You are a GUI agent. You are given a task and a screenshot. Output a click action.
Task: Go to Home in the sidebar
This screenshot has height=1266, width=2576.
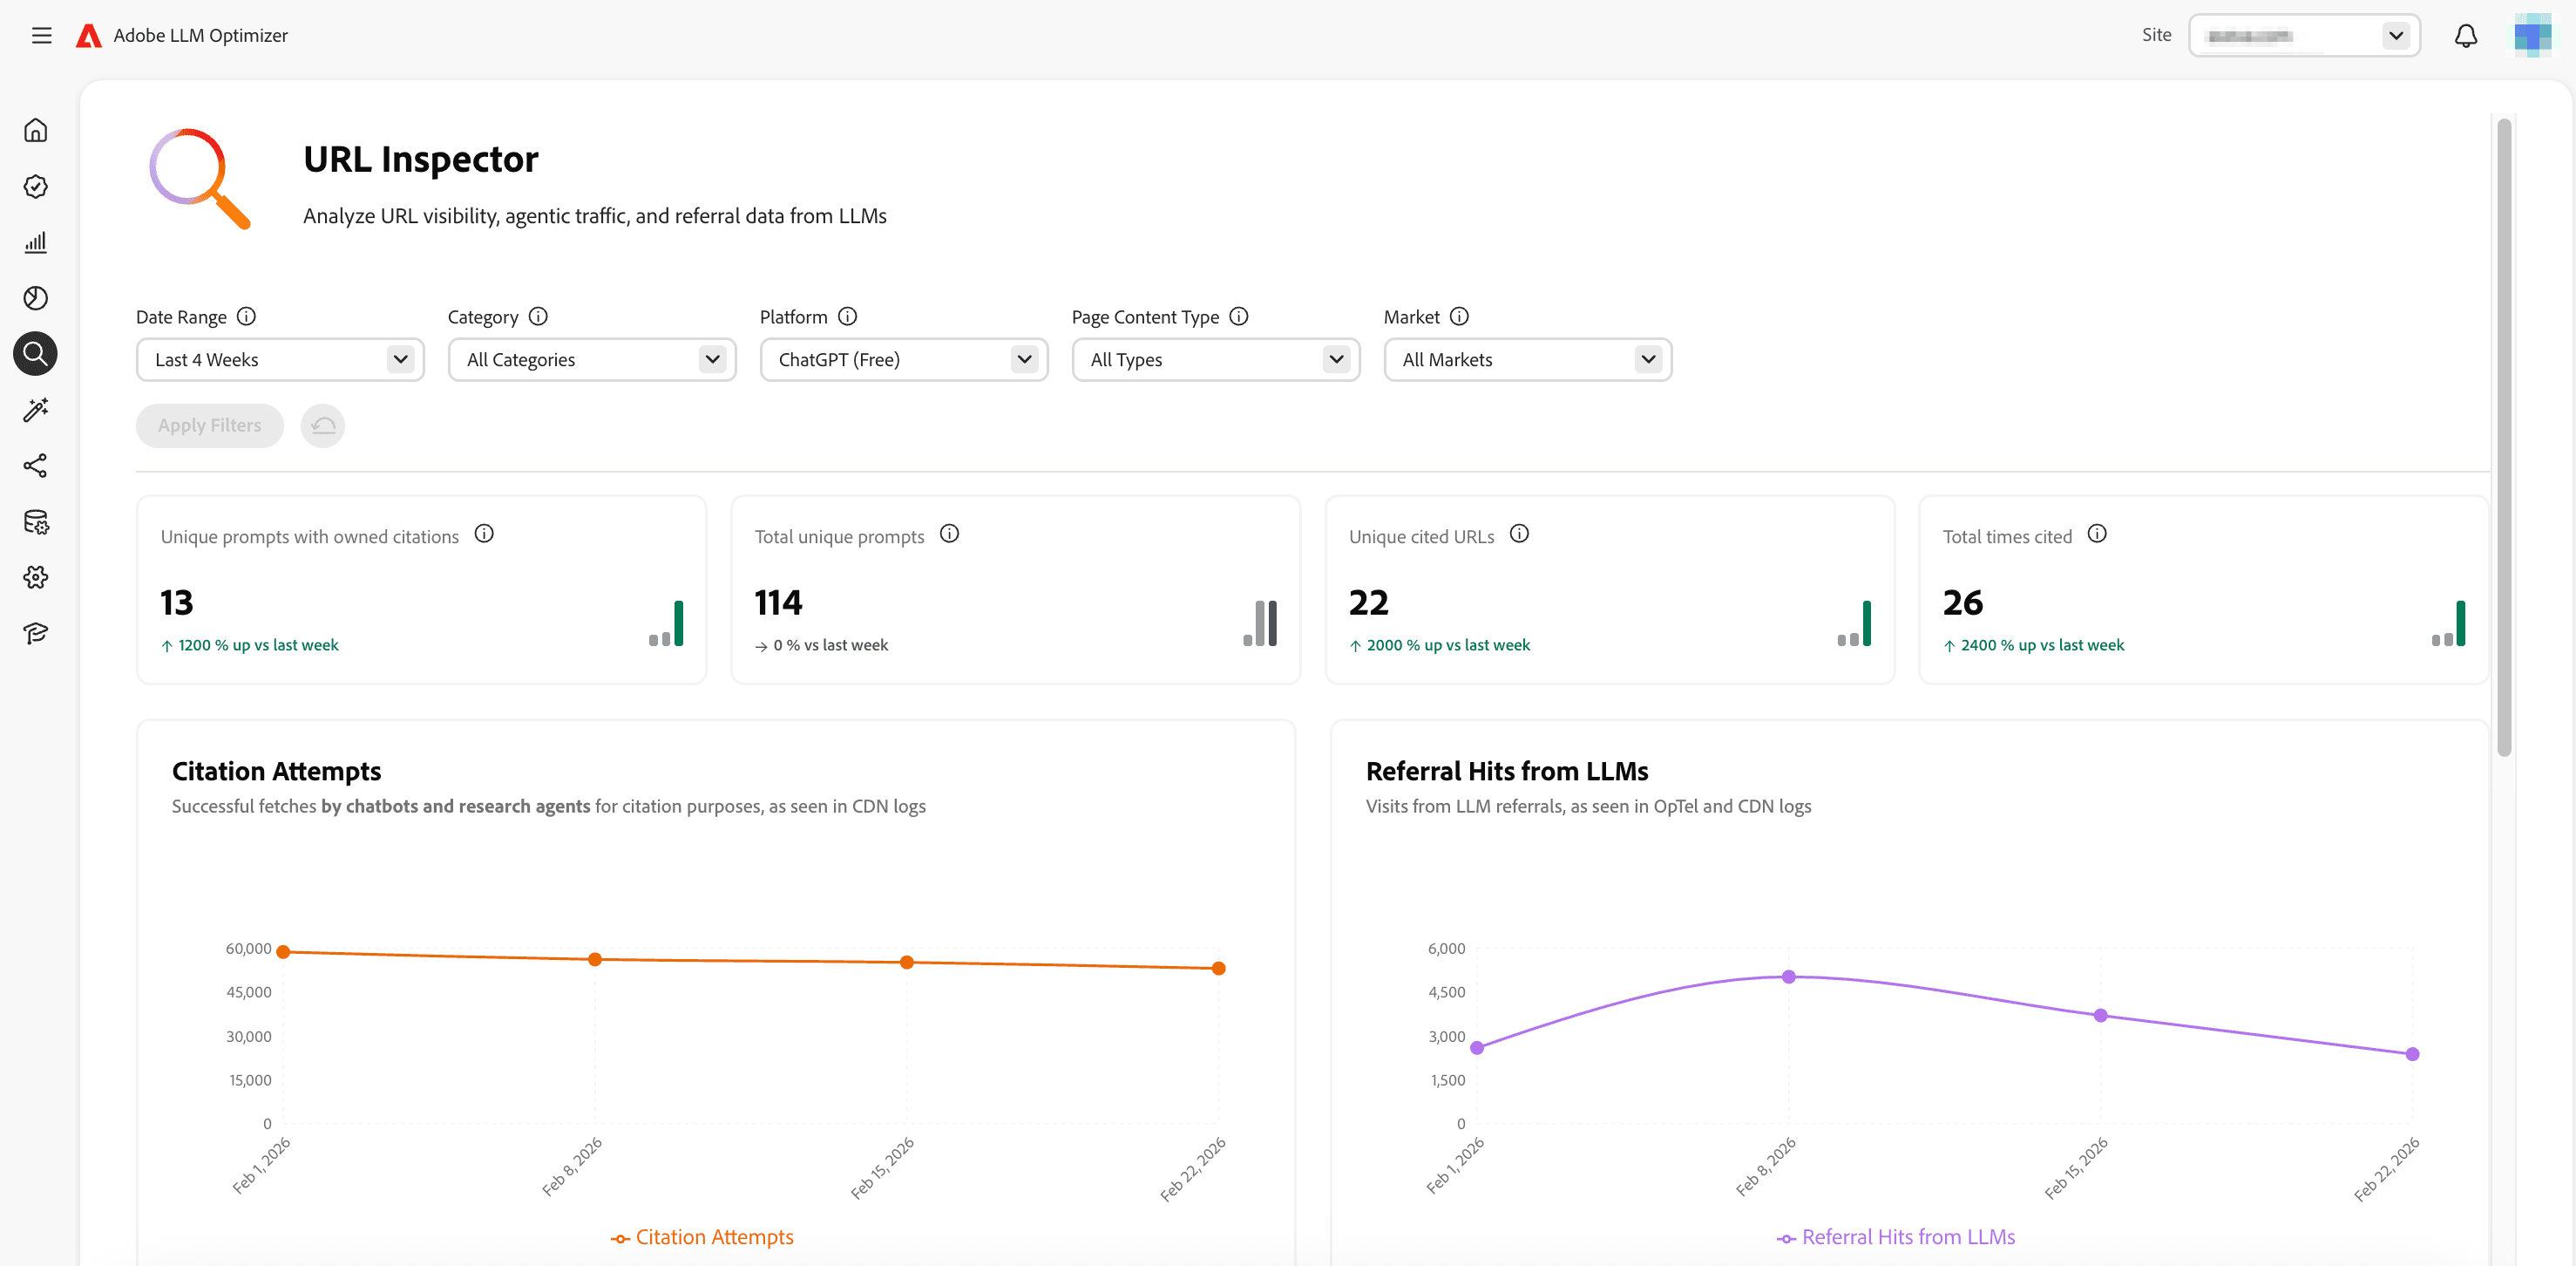36,130
